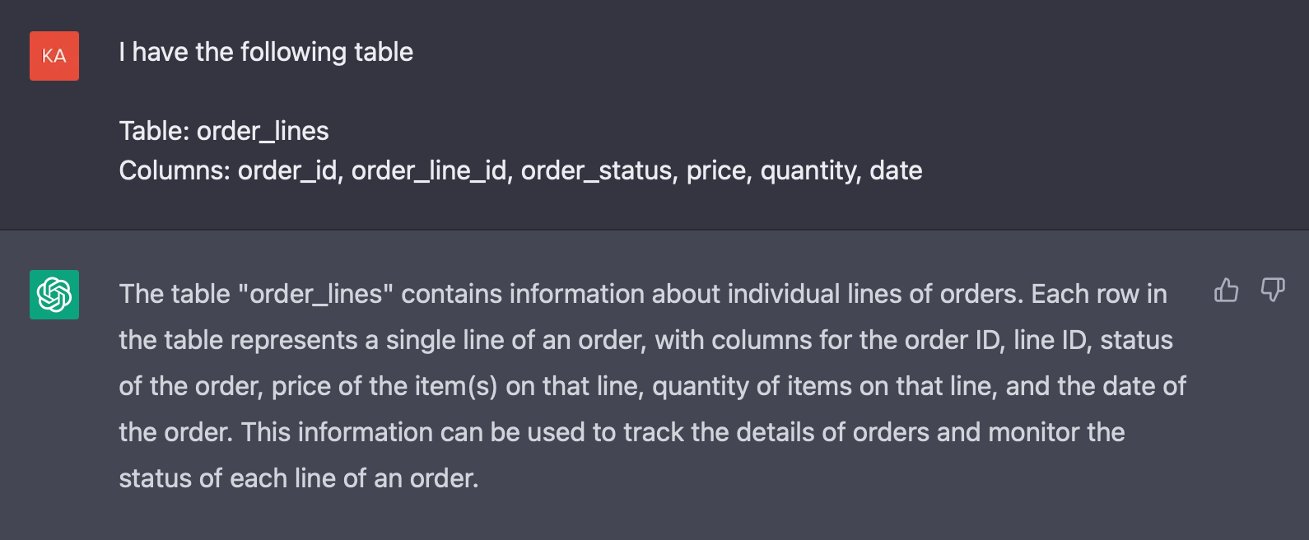
Task: Click the red KA user avatar
Action: [54, 56]
